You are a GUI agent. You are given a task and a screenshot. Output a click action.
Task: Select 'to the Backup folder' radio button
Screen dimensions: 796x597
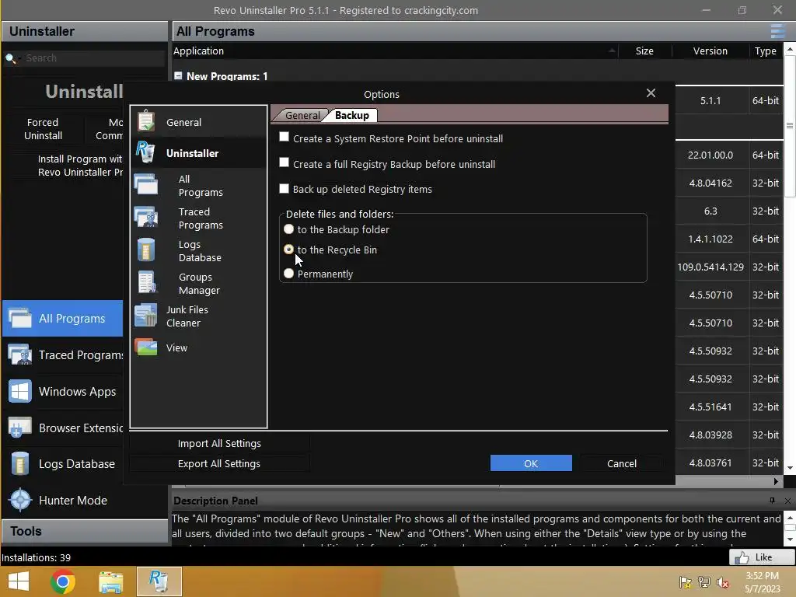point(289,229)
